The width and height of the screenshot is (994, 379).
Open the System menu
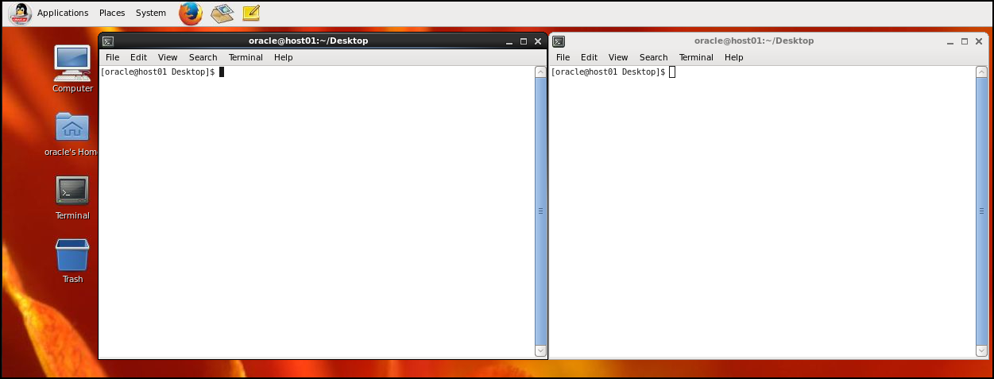pyautogui.click(x=151, y=13)
